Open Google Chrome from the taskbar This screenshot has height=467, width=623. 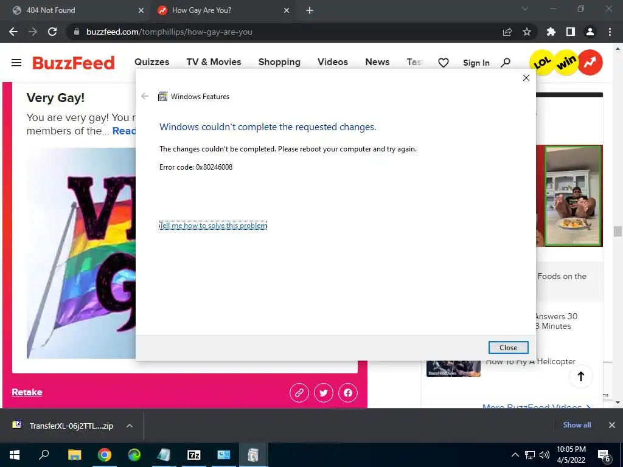coord(105,455)
